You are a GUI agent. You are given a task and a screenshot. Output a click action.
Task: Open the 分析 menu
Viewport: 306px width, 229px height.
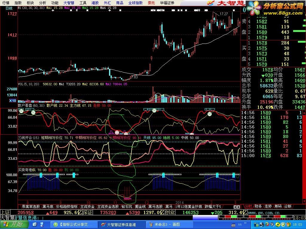pyautogui.click(x=42, y=3)
